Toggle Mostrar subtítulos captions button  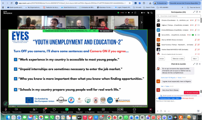[103, 110]
